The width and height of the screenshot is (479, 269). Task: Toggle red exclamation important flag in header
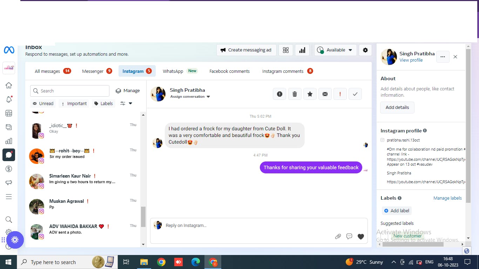pyautogui.click(x=340, y=94)
